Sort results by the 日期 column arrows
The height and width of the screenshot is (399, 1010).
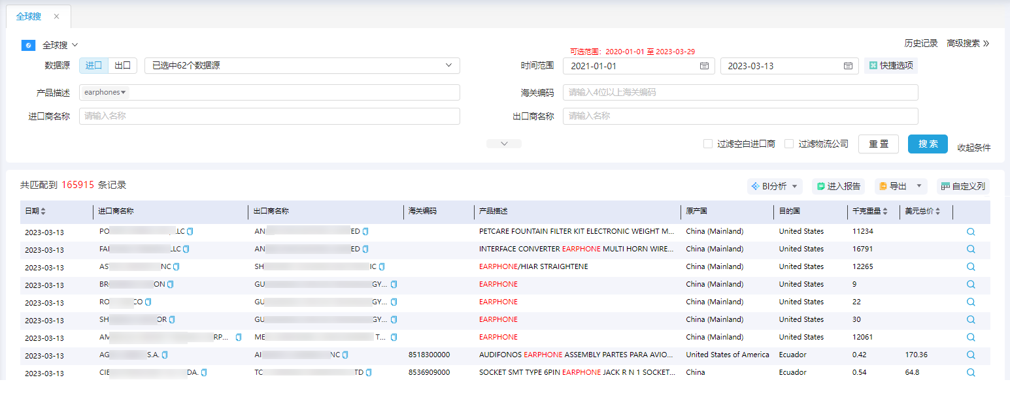43,212
